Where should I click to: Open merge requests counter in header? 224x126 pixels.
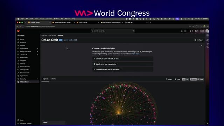197,31
